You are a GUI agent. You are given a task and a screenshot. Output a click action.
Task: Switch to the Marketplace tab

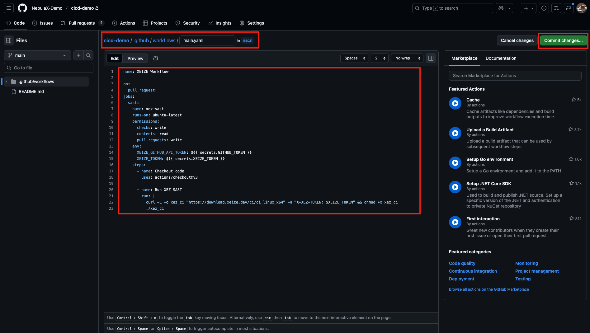coord(464,58)
